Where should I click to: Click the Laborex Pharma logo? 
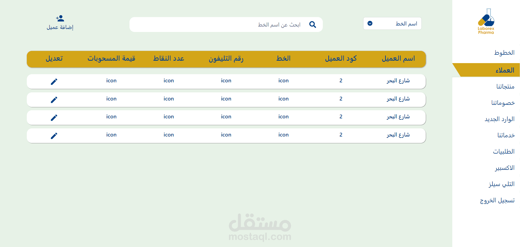pyautogui.click(x=486, y=21)
